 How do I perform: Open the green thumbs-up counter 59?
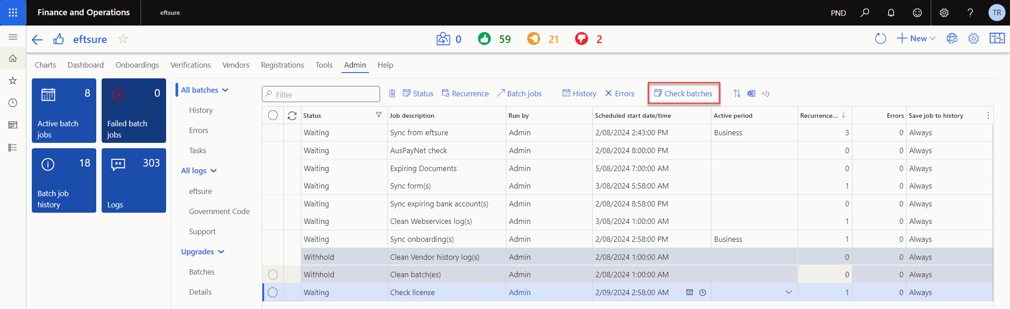(494, 39)
